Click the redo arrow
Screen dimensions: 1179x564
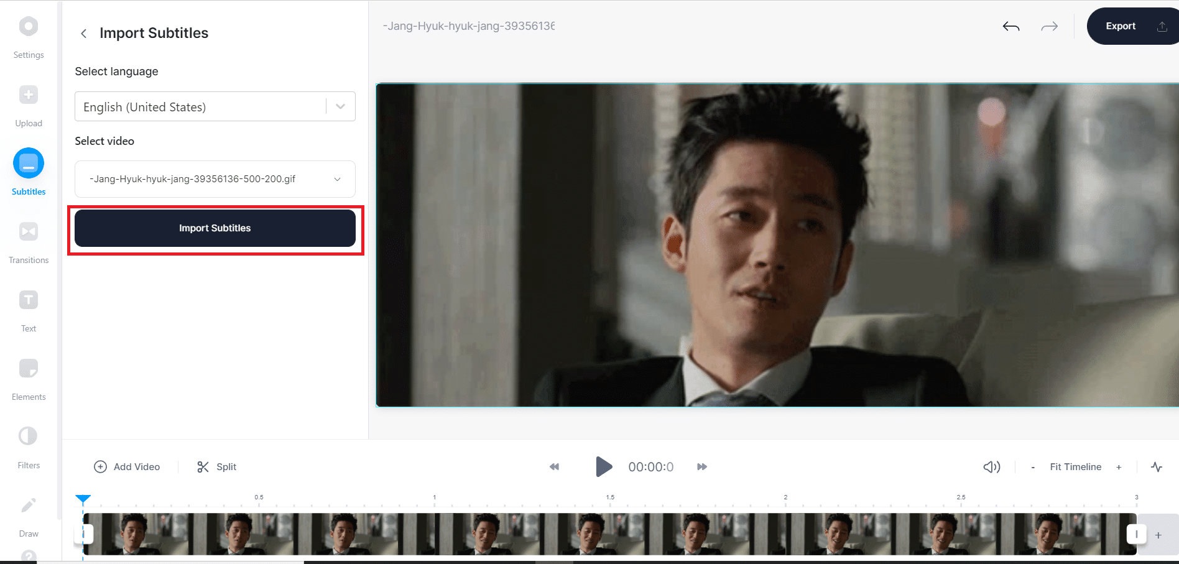pyautogui.click(x=1049, y=26)
